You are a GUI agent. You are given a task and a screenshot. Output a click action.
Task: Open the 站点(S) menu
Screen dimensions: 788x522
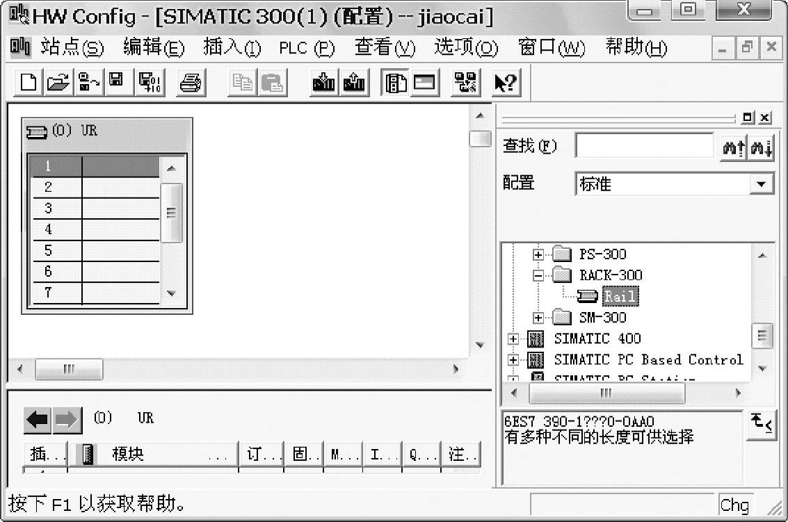tap(72, 47)
